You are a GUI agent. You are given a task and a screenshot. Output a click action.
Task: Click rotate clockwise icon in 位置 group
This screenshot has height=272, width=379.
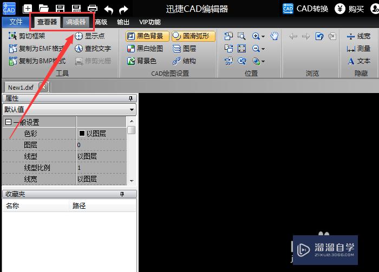pyautogui.click(x=228, y=49)
